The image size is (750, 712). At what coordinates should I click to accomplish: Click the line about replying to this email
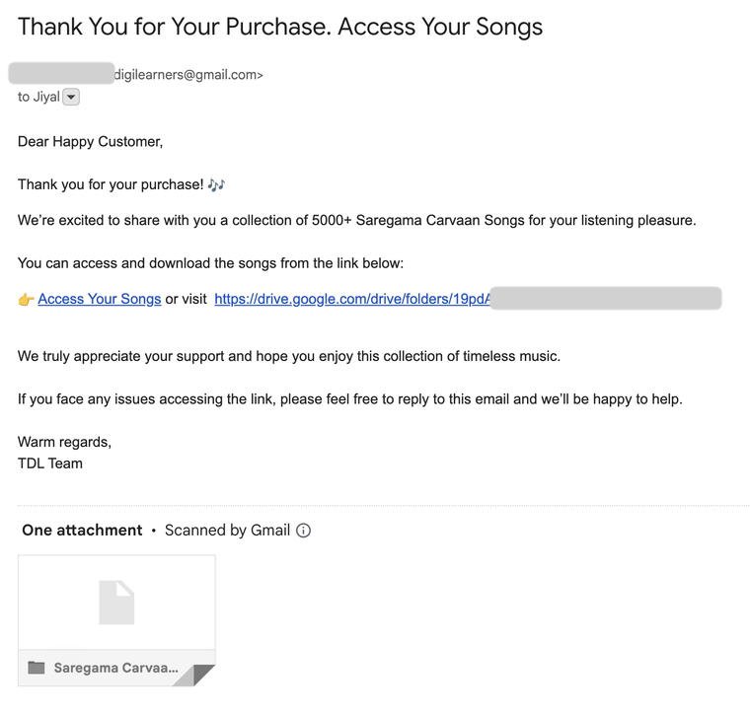tap(349, 399)
